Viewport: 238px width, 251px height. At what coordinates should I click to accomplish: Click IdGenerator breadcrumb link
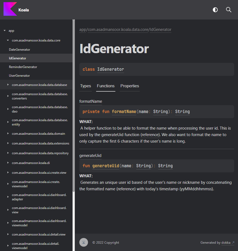click(160, 30)
